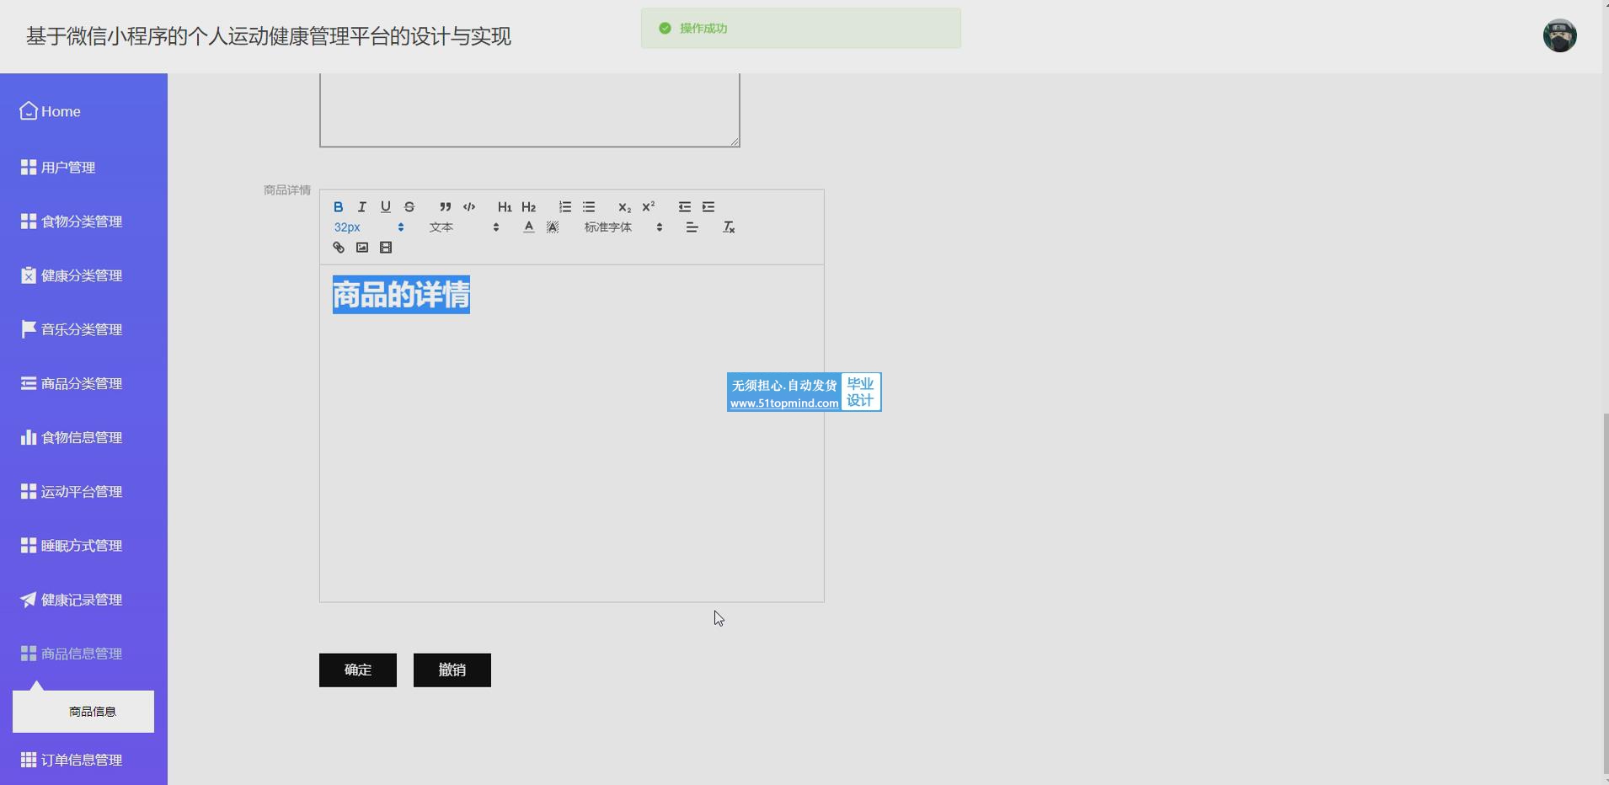Open 音乐分类管理 in the sidebar
The height and width of the screenshot is (785, 1609).
point(83,329)
